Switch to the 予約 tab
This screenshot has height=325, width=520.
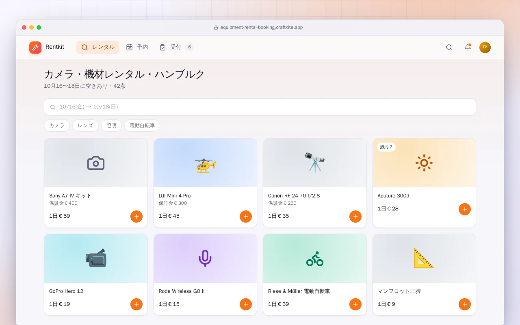pos(137,48)
